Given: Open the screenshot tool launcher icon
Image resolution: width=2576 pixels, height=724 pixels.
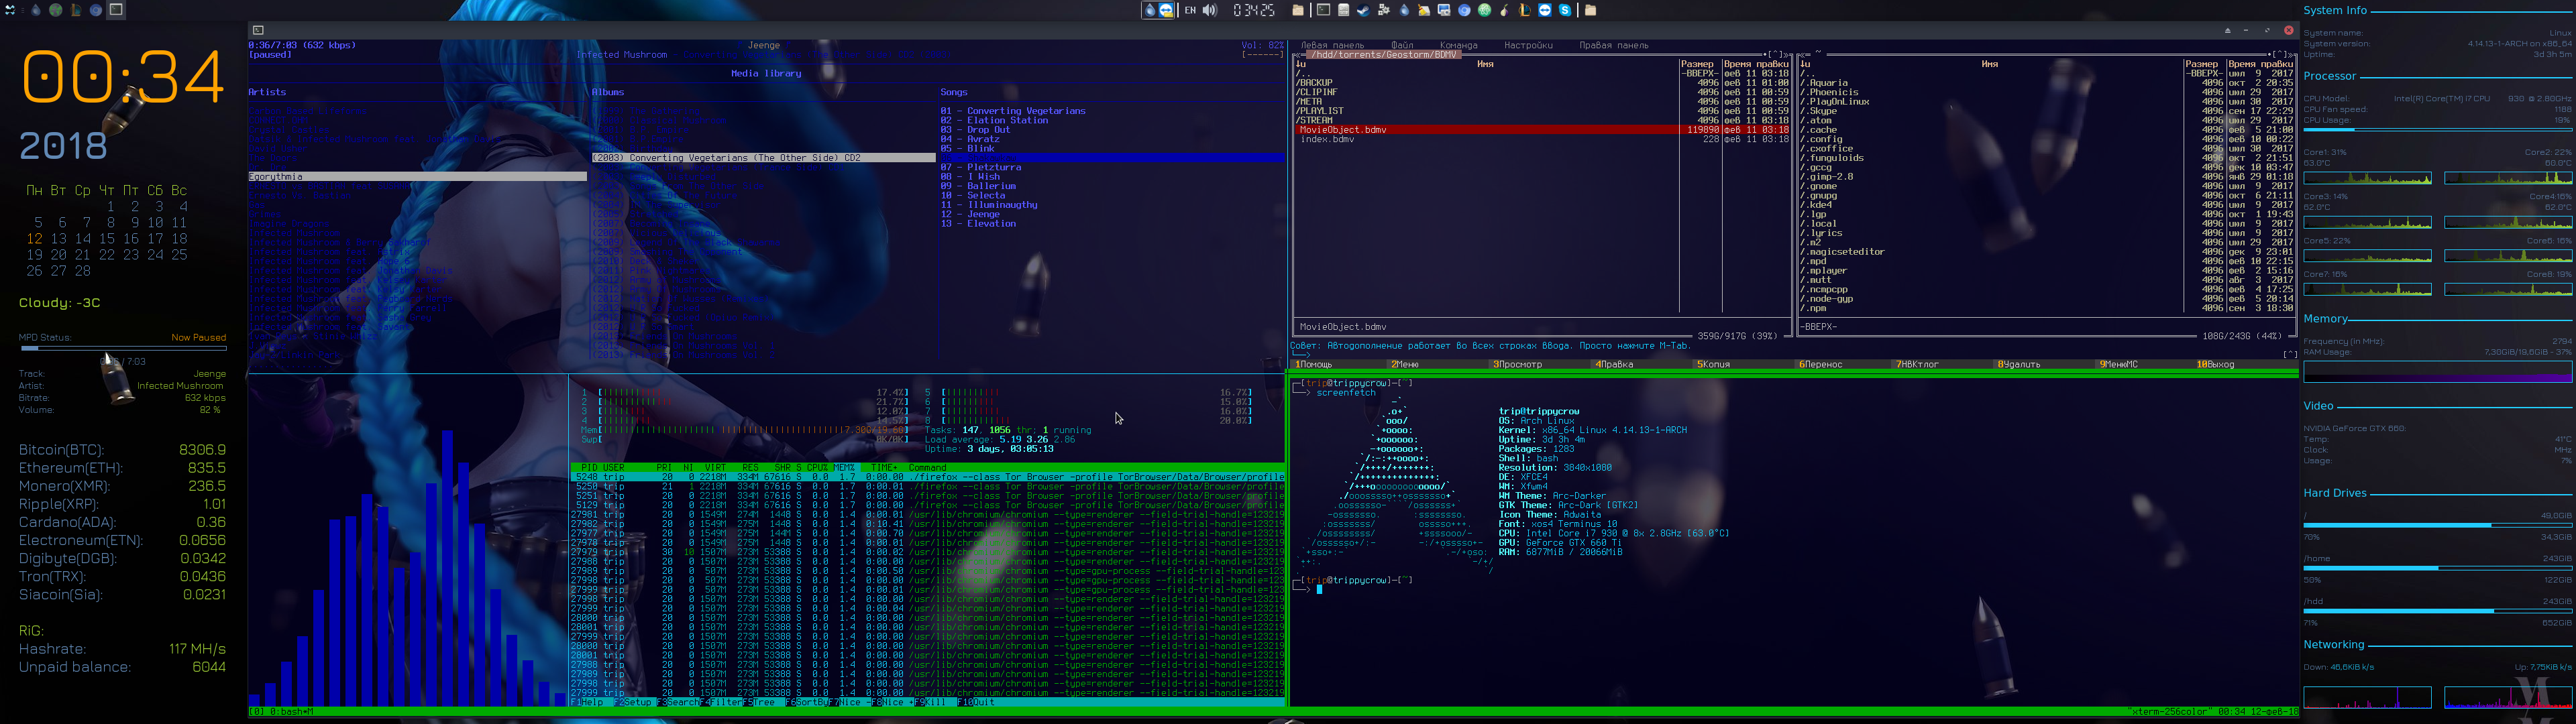Looking at the screenshot, I should (1444, 10).
